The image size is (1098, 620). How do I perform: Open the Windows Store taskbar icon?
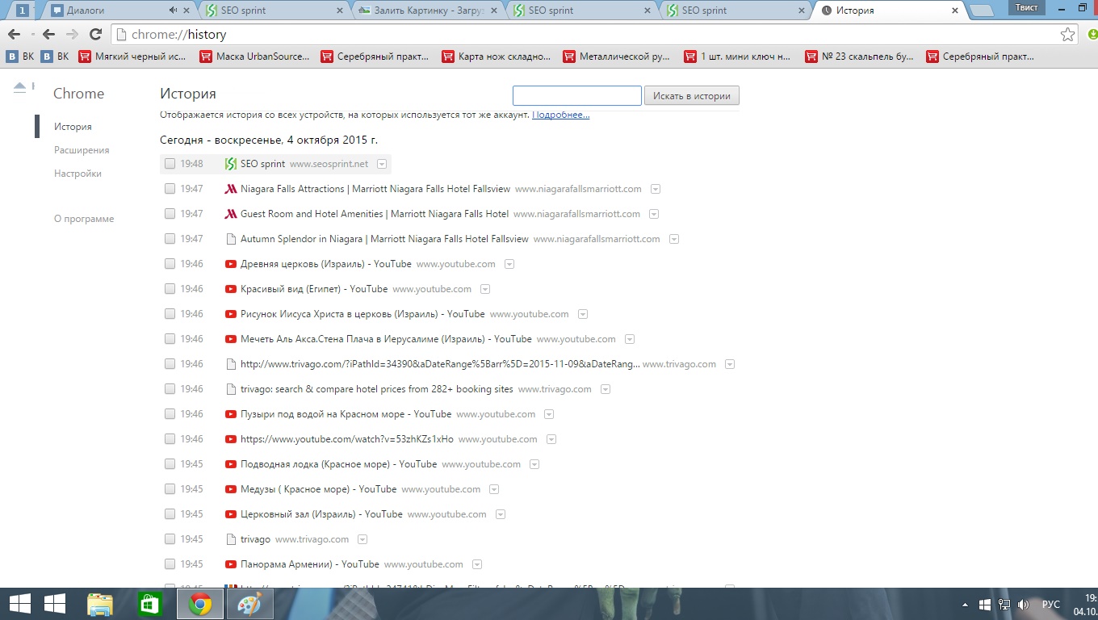[150, 604]
